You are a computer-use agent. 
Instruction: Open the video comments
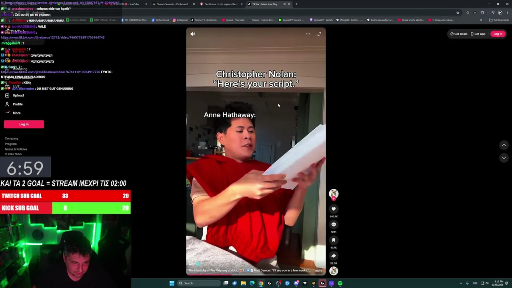[x=334, y=224]
